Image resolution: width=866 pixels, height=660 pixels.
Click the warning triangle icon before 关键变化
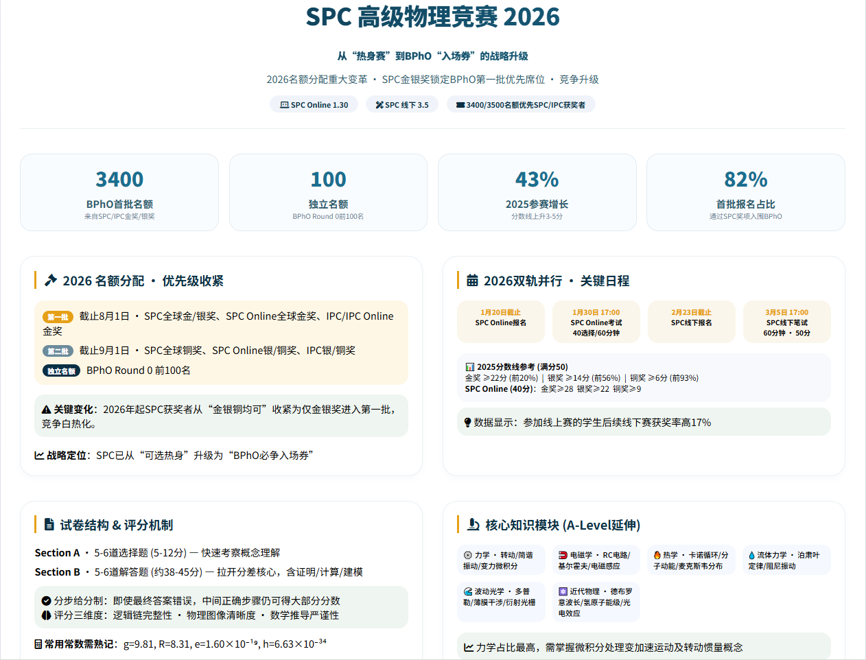pos(46,410)
